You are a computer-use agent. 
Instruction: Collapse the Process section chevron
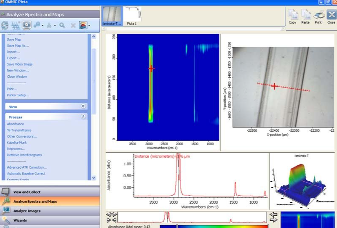pyautogui.click(x=83, y=117)
